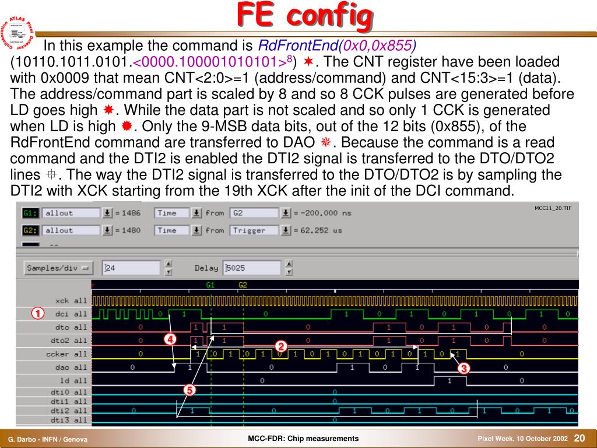Decrease Delay with the down arrow
Screen dimensions: 597x448
[x=289, y=272]
